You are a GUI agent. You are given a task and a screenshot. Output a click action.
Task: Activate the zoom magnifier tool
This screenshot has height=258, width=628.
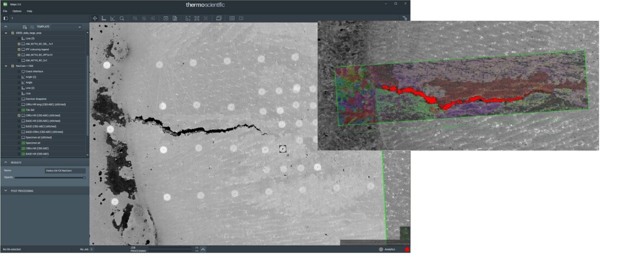coord(122,18)
